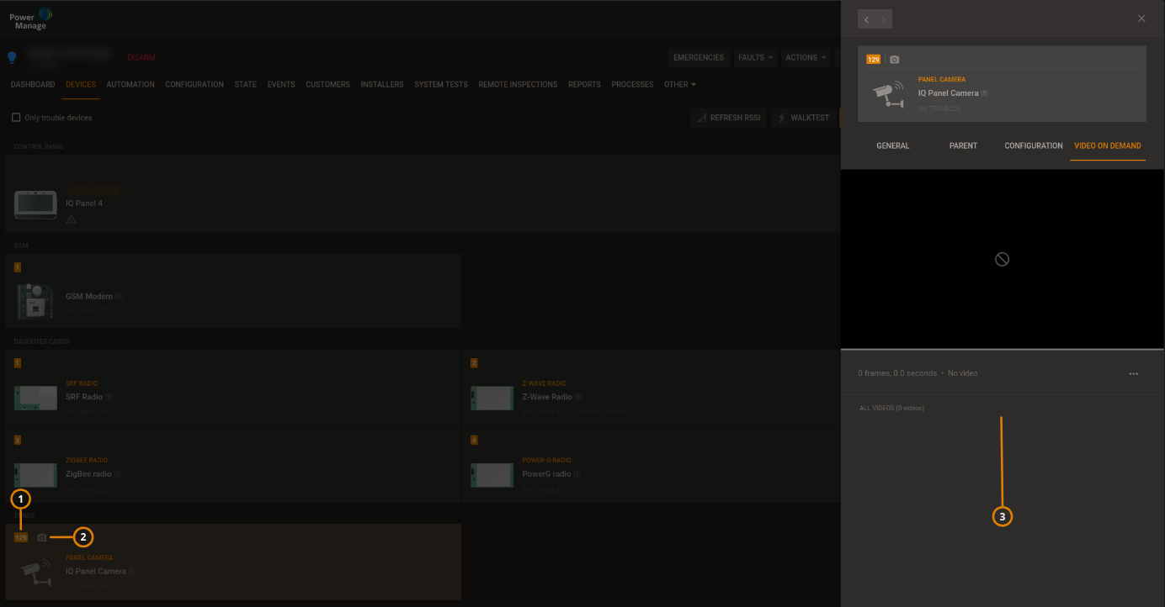Click the previous device arrow in side panel

[867, 19]
